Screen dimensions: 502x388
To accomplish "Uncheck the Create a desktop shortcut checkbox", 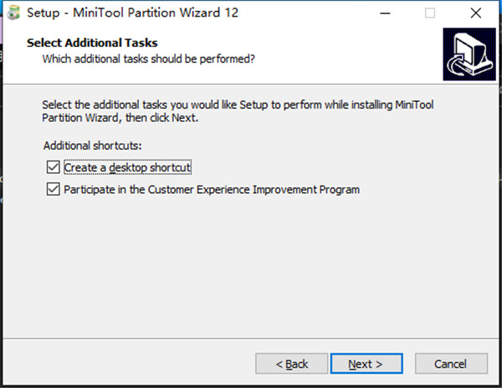I will point(54,167).
